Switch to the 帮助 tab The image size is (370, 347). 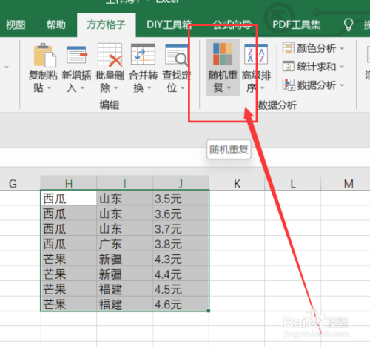56,24
